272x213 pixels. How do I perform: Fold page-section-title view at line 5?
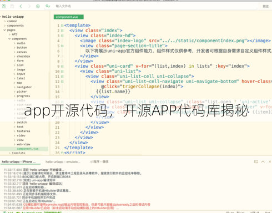(62, 46)
